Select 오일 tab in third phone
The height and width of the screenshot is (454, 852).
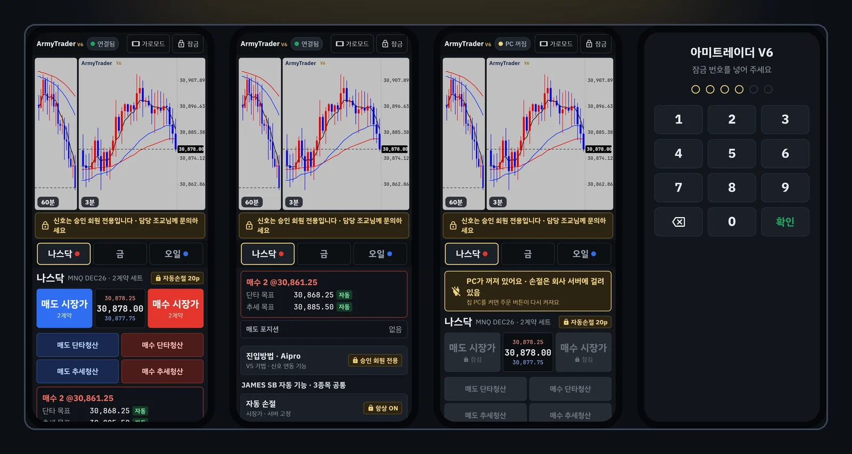584,254
